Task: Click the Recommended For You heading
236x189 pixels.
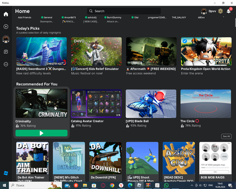Action: click(x=37, y=84)
